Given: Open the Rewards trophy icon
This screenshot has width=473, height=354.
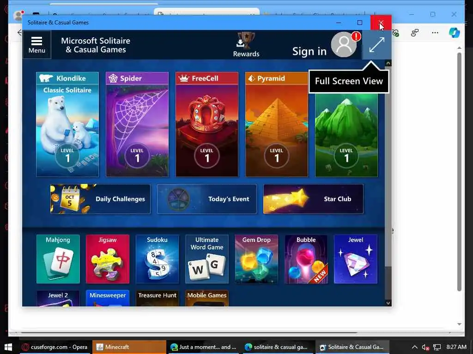Looking at the screenshot, I should coord(246,45).
